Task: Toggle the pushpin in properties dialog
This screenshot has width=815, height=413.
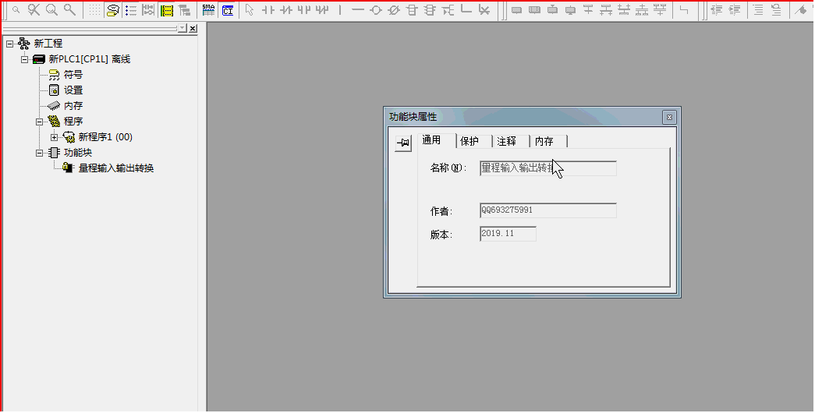Action: pos(403,143)
